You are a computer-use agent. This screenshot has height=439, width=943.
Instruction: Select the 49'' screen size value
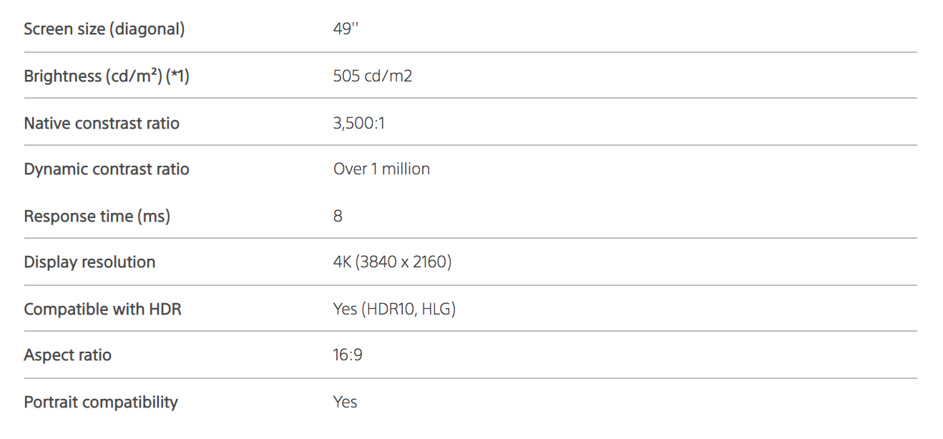[345, 29]
